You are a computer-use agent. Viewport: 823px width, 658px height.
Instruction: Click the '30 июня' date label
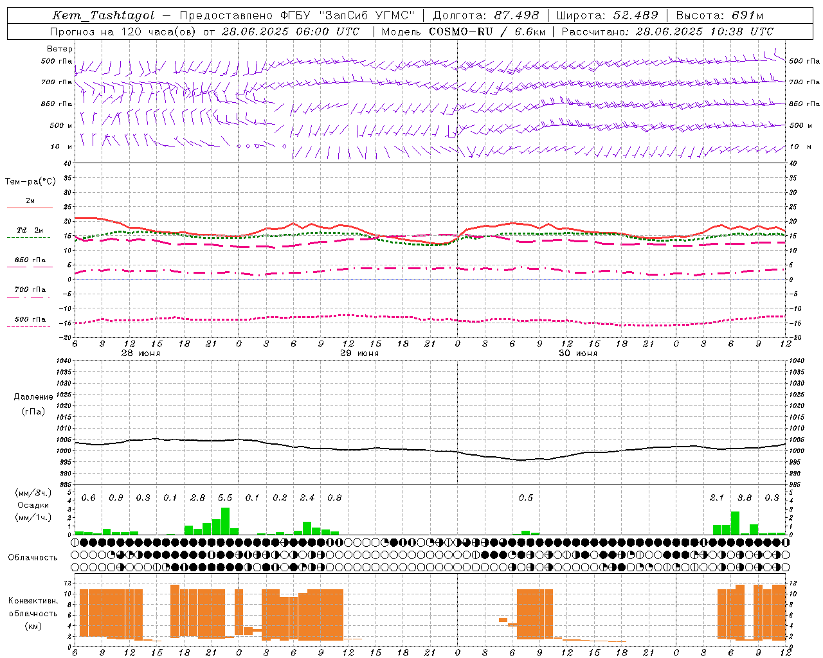click(x=578, y=353)
